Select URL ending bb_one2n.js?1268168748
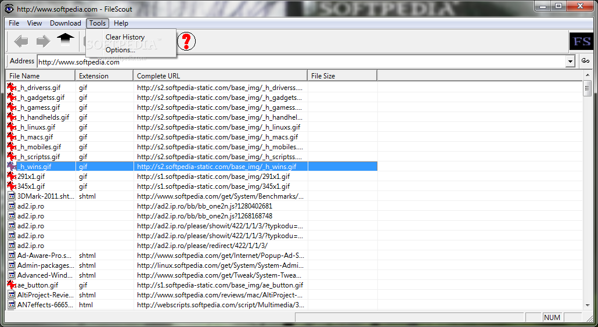598x327 pixels. pyautogui.click(x=204, y=216)
